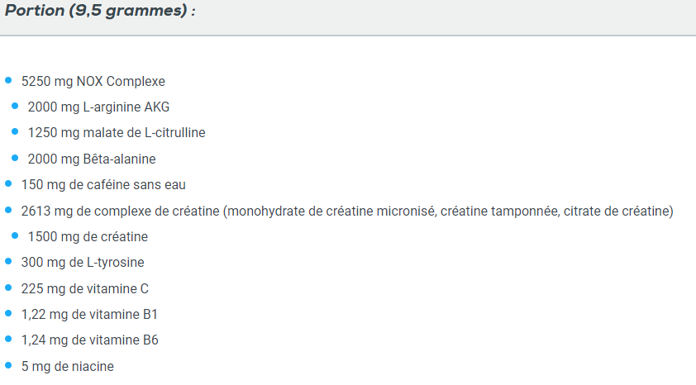696x385 pixels.
Task: Click the bullet before malate de L-citrulline
Action: tap(15, 131)
